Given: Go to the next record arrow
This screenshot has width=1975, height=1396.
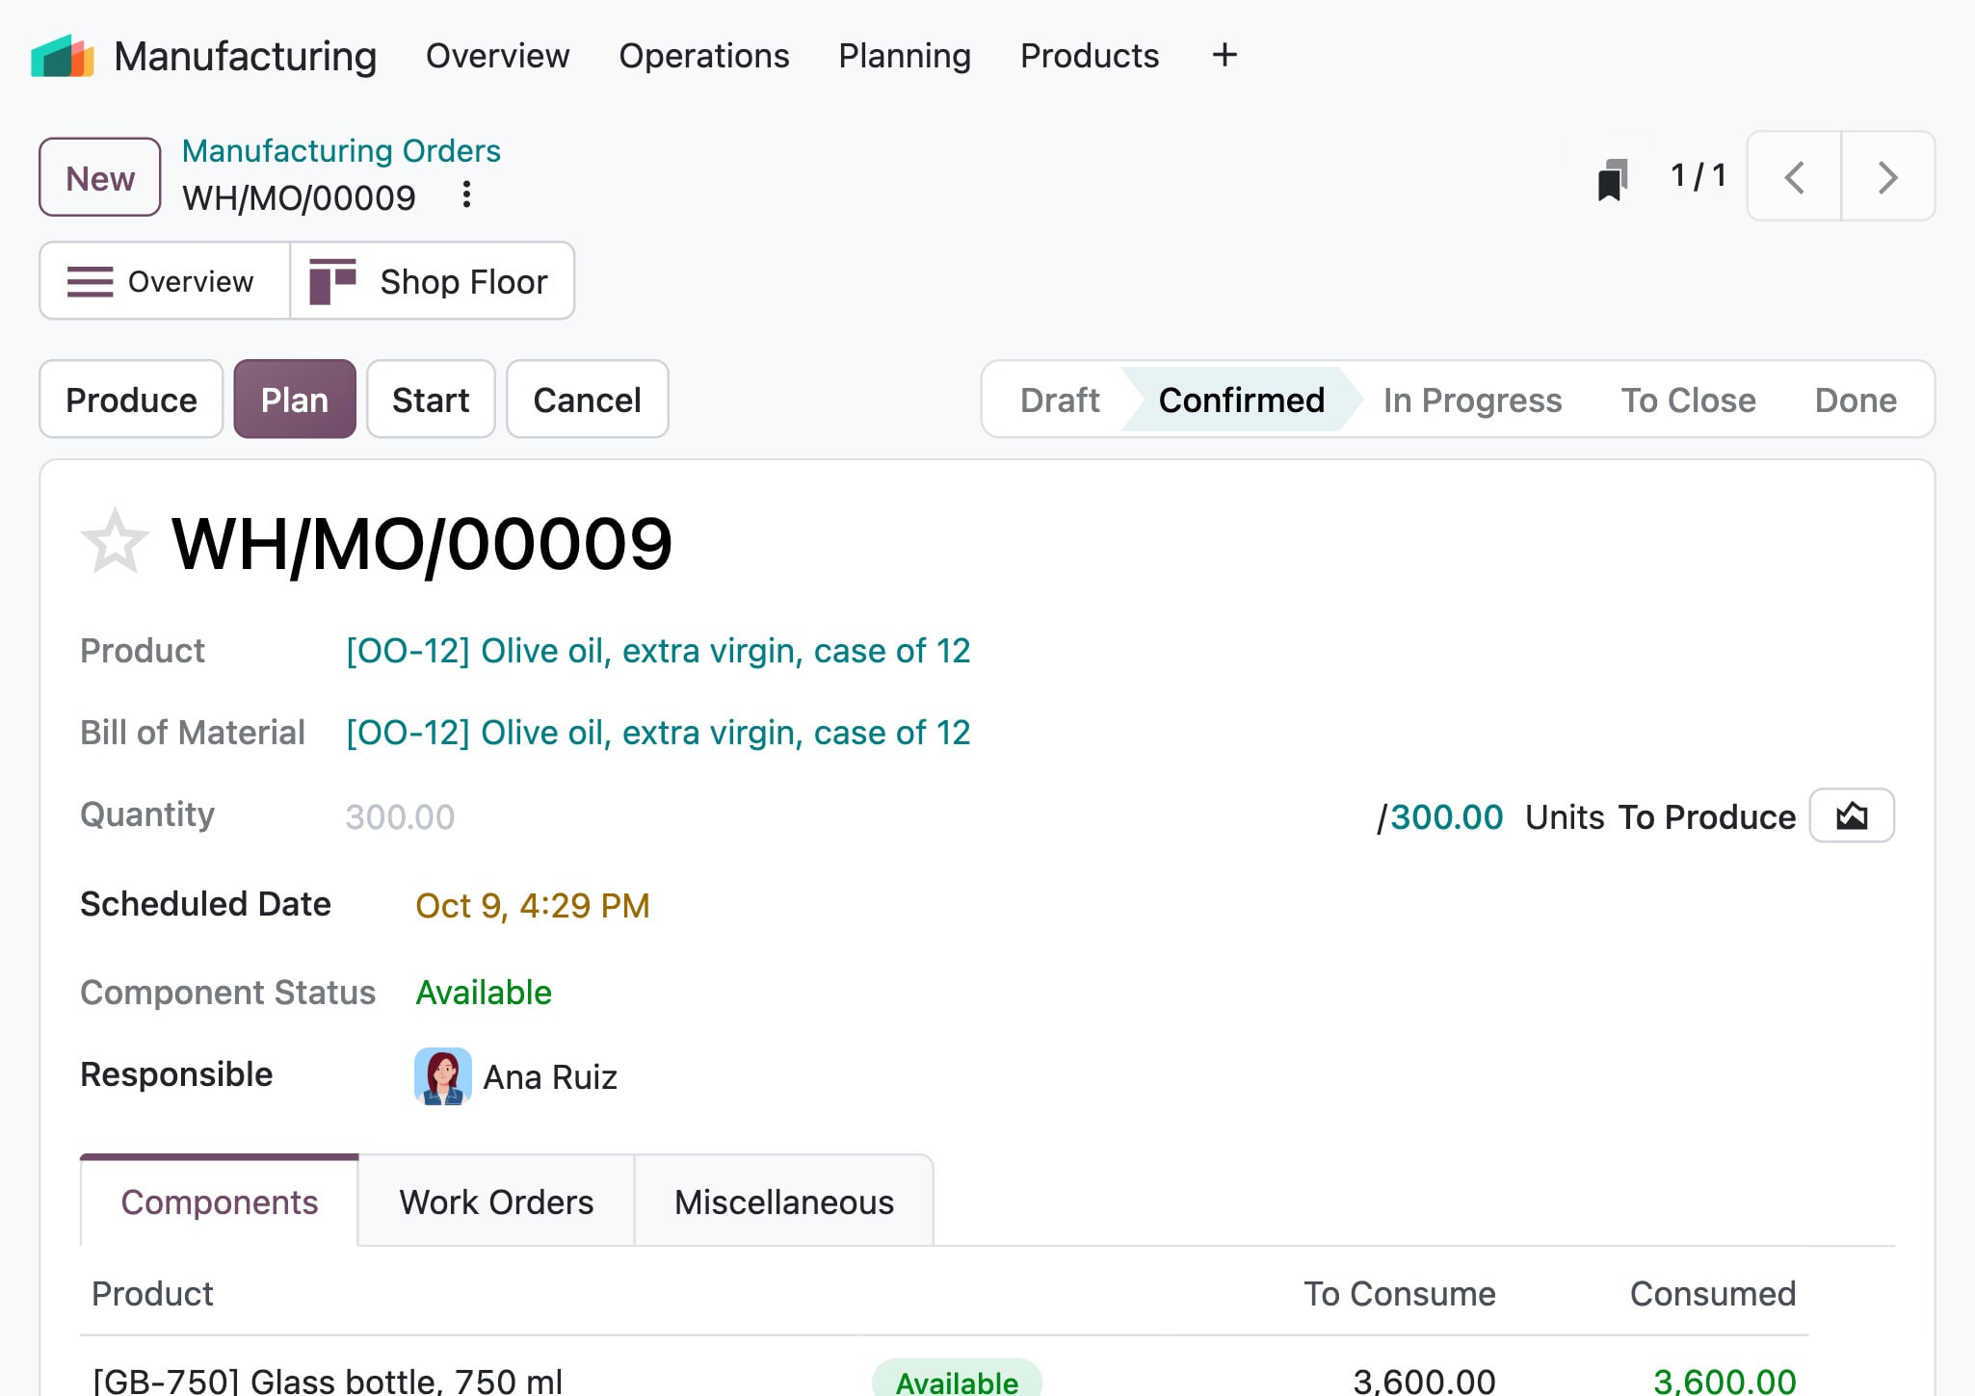Looking at the screenshot, I should [1888, 176].
